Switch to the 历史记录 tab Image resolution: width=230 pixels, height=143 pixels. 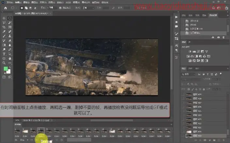(213, 15)
